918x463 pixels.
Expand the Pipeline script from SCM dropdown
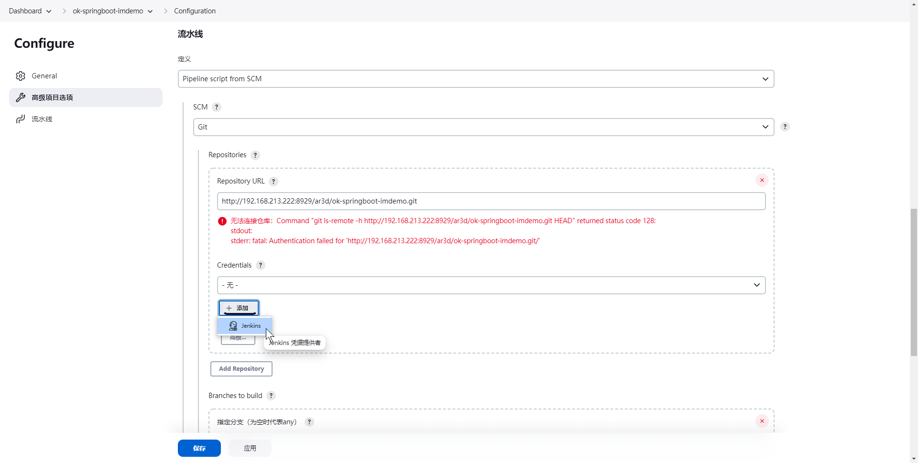coord(476,79)
